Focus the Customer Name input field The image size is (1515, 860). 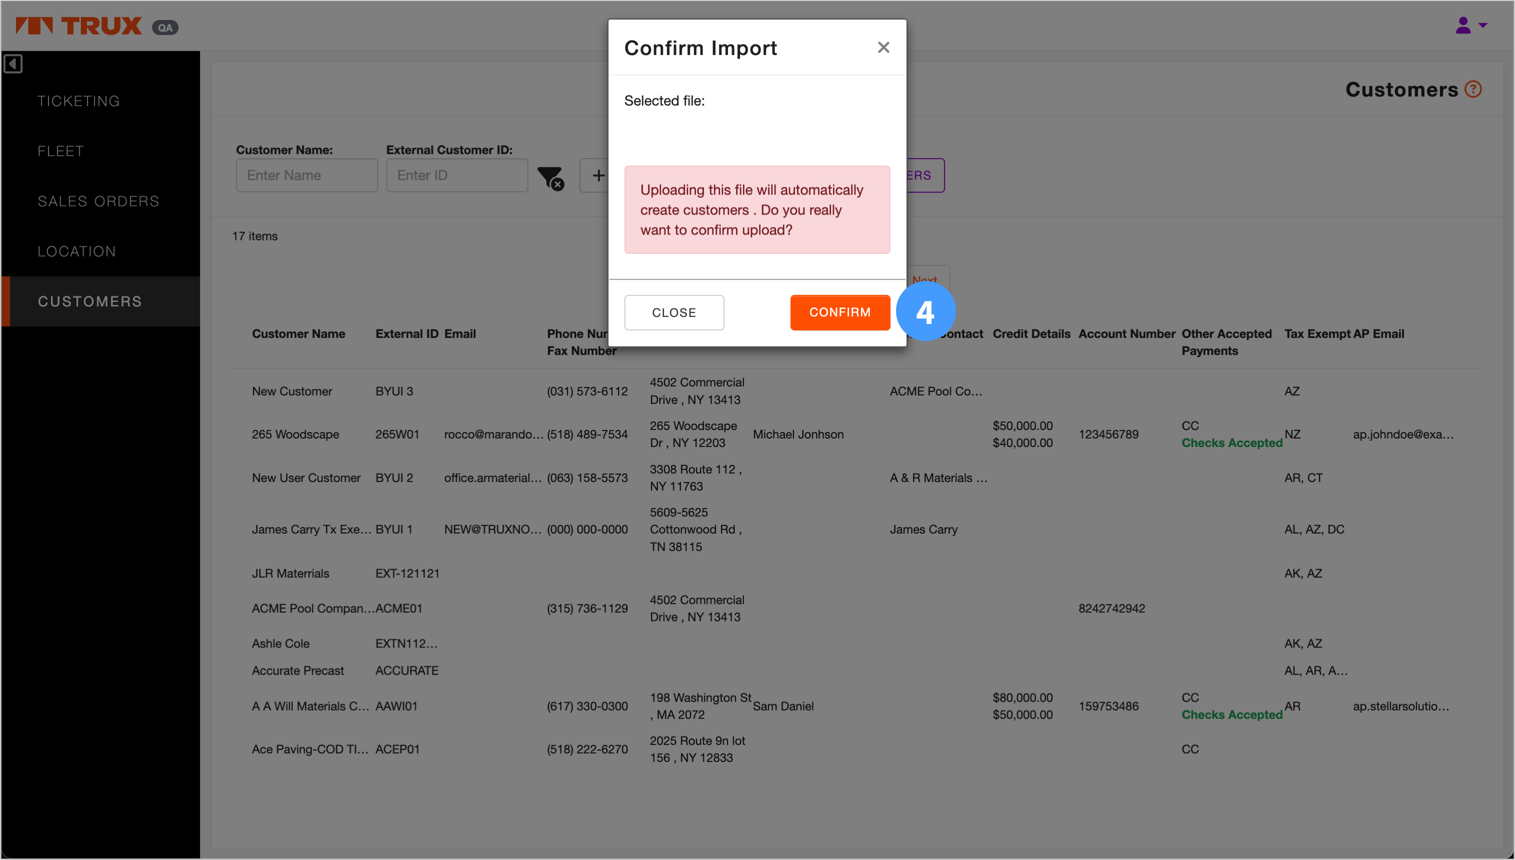coord(306,175)
